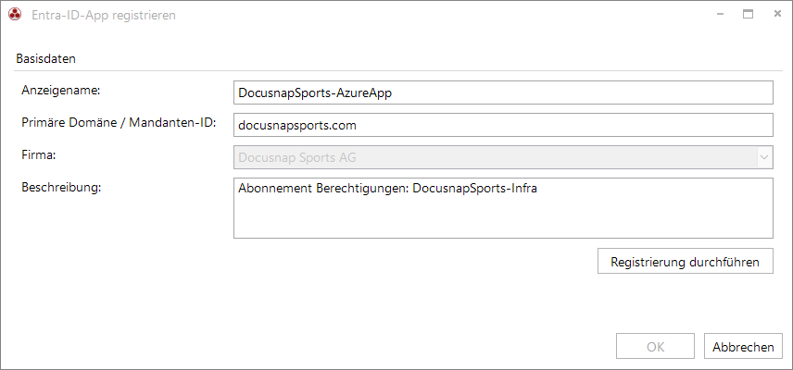793x370 pixels.
Task: Click the Docusnap app icon in title bar
Action: pyautogui.click(x=15, y=15)
